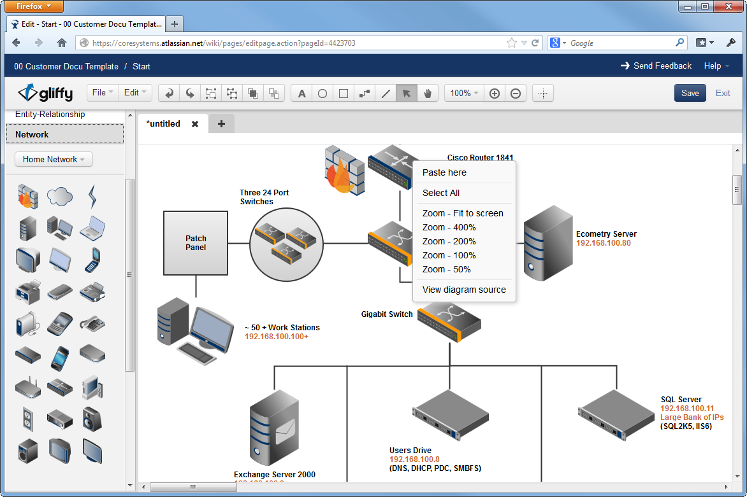Click the canvas horizontal scrollbar thumb
Image resolution: width=747 pixels, height=497 pixels.
(x=193, y=487)
